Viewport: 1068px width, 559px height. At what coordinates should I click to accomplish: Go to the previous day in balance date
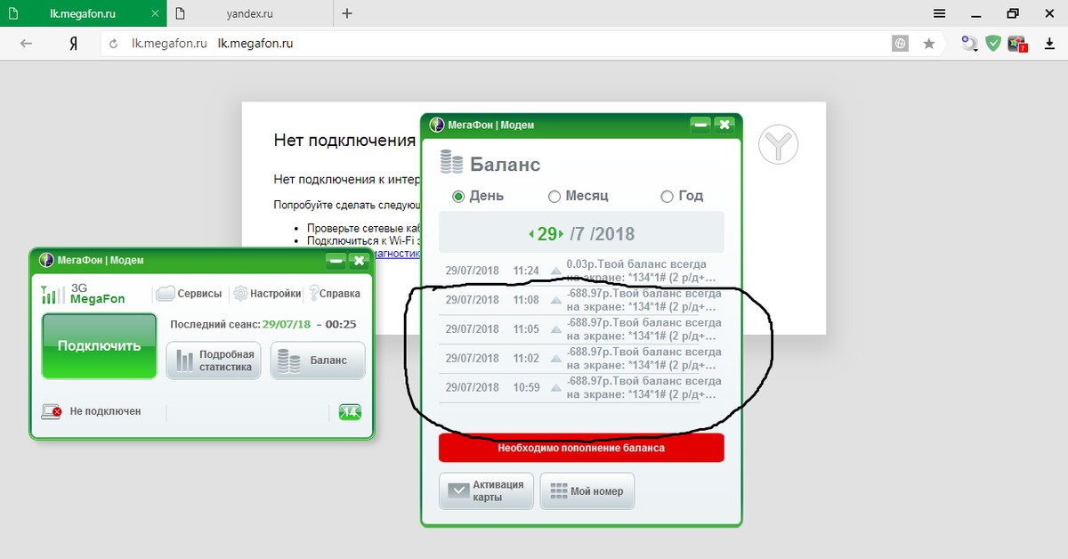[x=531, y=234]
